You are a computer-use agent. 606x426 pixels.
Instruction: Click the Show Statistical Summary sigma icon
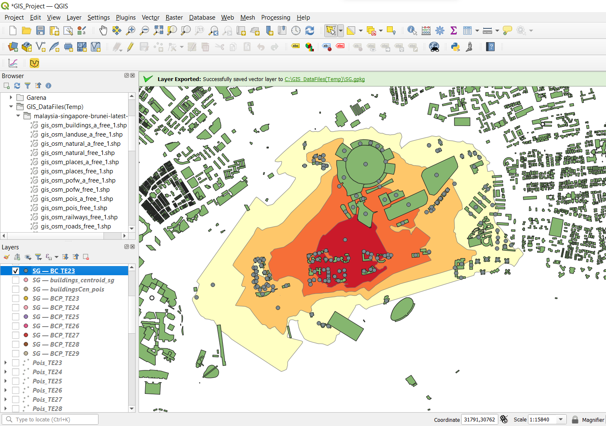[454, 30]
